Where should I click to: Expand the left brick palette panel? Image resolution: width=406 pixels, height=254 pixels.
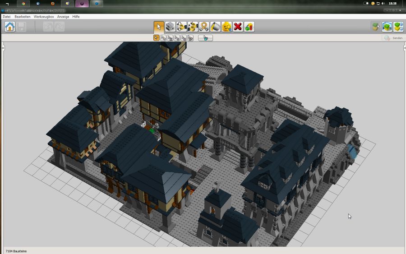pos(2,47)
